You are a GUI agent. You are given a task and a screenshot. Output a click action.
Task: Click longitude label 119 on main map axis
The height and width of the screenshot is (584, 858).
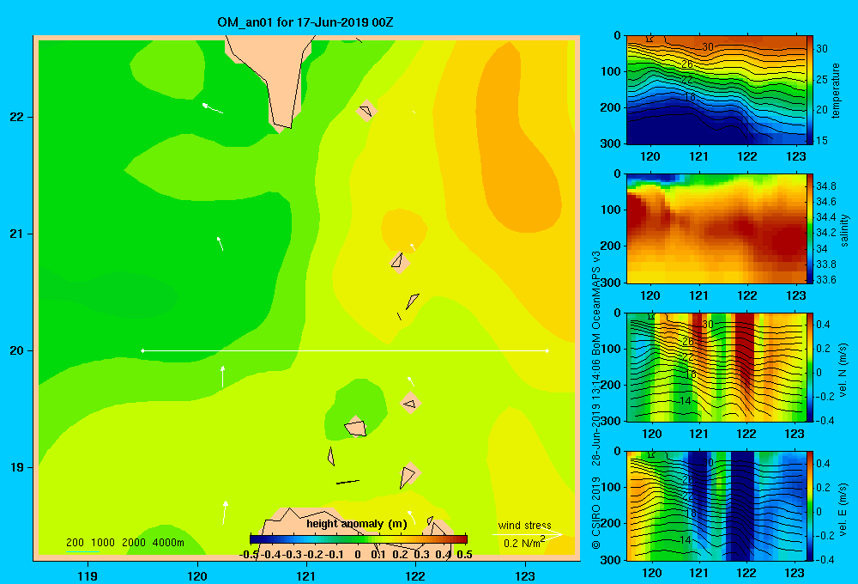tap(88, 575)
